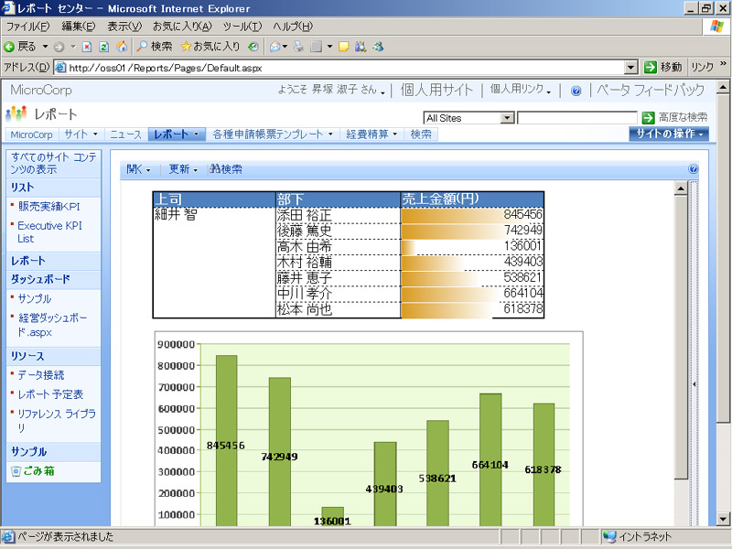The width and height of the screenshot is (732, 549).
Task: Click the green search arrow beside 高度な検索
Action: pyautogui.click(x=648, y=118)
